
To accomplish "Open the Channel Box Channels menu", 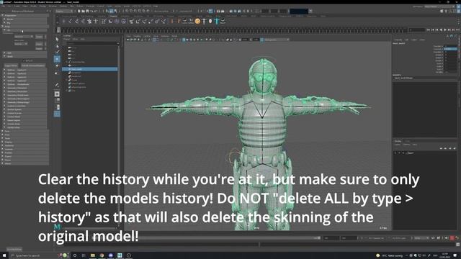I will pyautogui.click(x=398, y=40).
